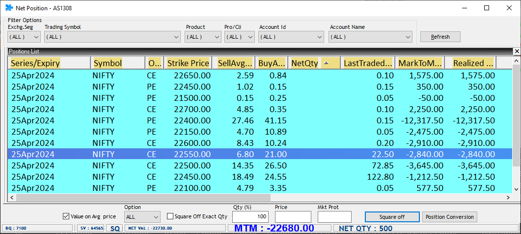This screenshot has height=234, width=521.
Task: Click the BuyA column header
Action: [x=272, y=63]
